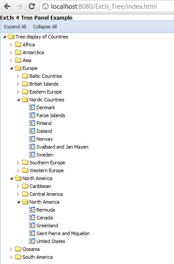
Task: Reload the page with refresh icon
Action: [32, 7]
